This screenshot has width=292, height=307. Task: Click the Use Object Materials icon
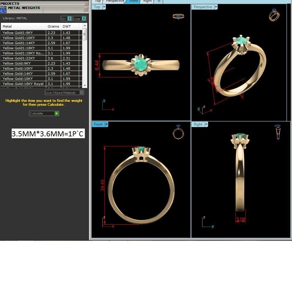[x=82, y=93]
